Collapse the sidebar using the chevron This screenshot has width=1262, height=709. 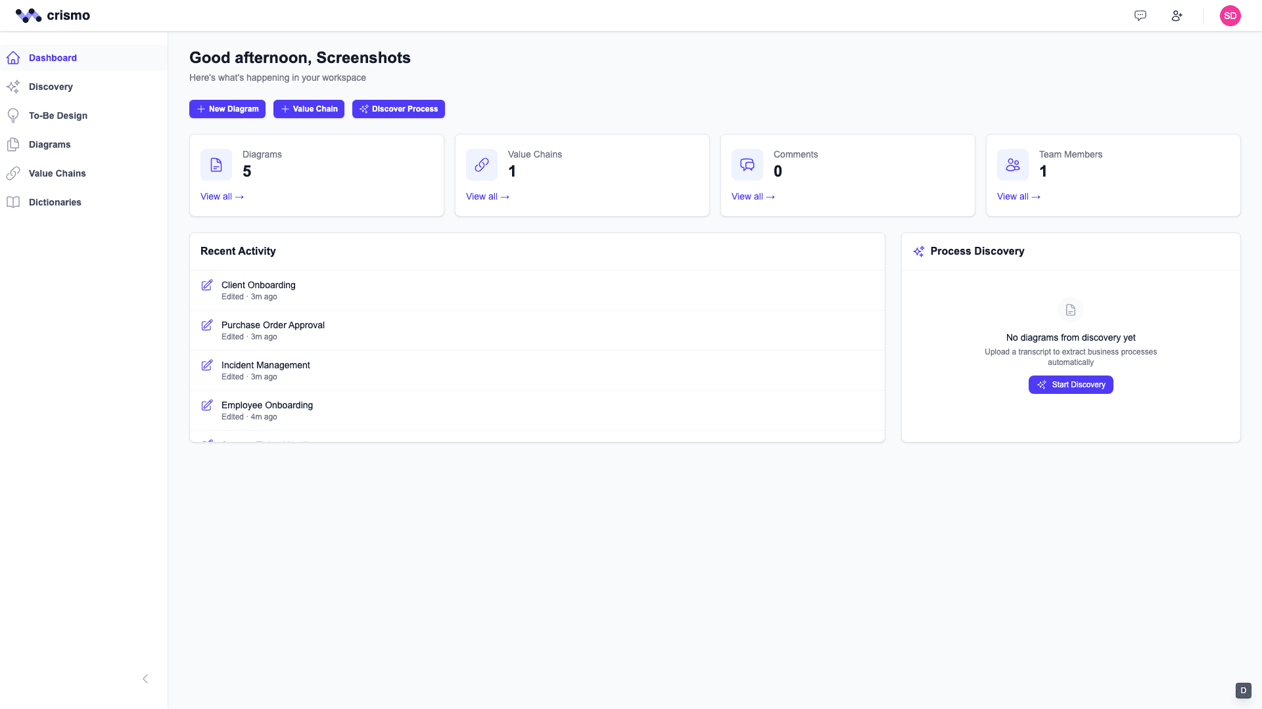pyautogui.click(x=145, y=679)
